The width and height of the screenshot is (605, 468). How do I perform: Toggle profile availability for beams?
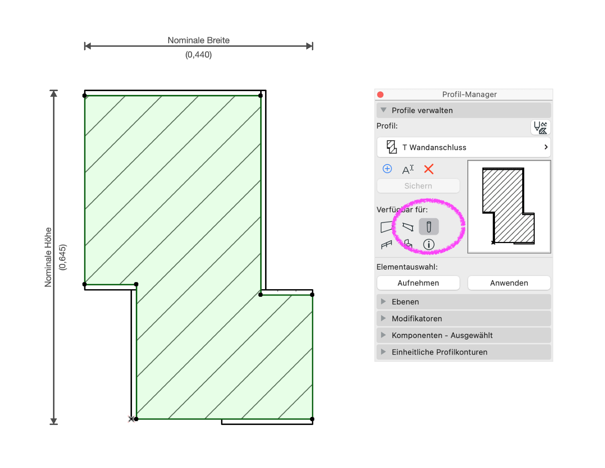(408, 227)
